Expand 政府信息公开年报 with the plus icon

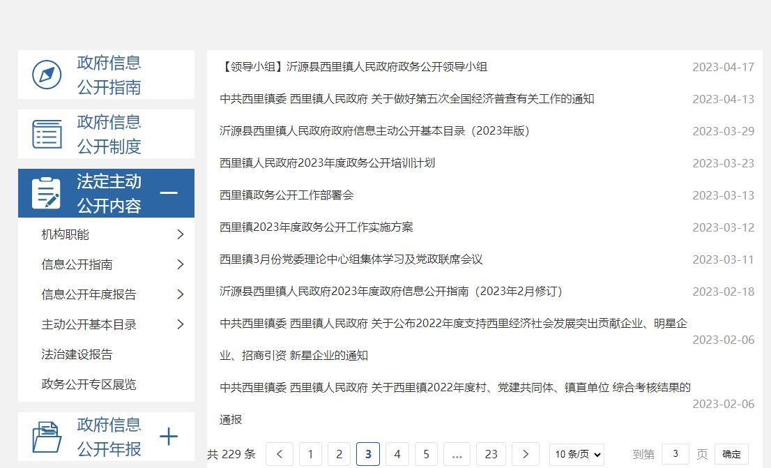coord(169,437)
